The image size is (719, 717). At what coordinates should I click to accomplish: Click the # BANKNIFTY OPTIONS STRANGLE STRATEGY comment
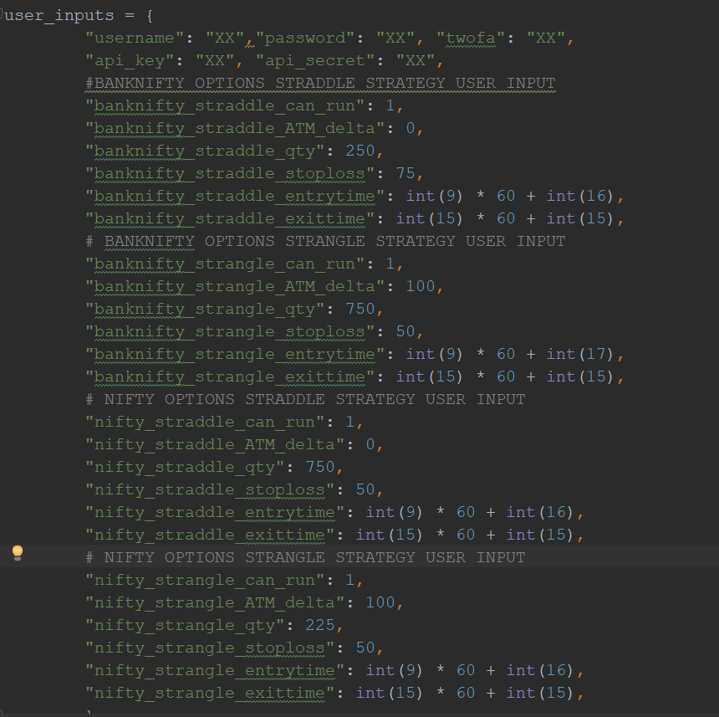click(x=325, y=241)
